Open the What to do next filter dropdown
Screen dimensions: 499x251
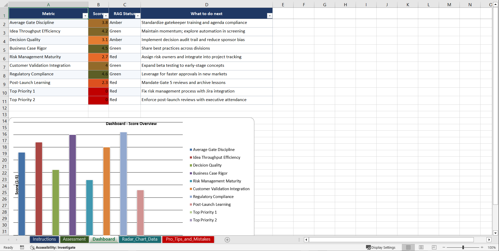click(270, 16)
